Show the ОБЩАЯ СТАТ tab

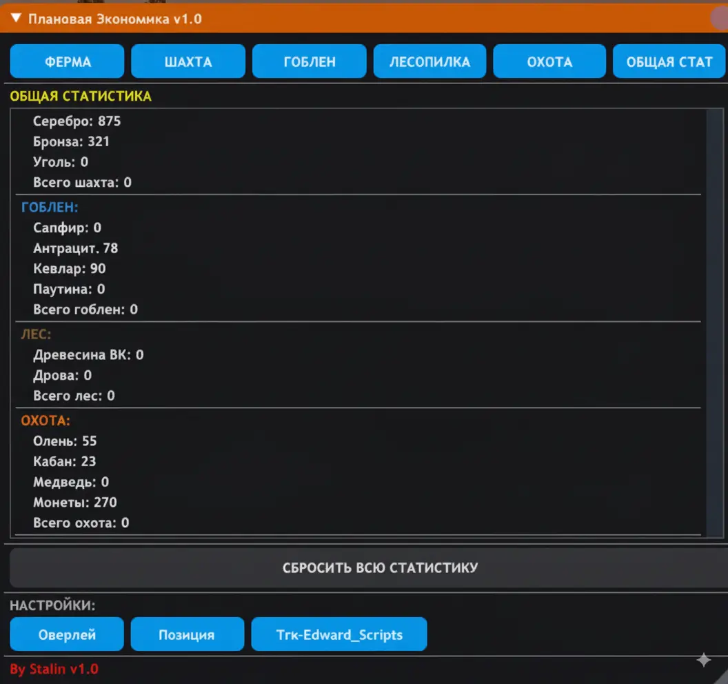669,62
